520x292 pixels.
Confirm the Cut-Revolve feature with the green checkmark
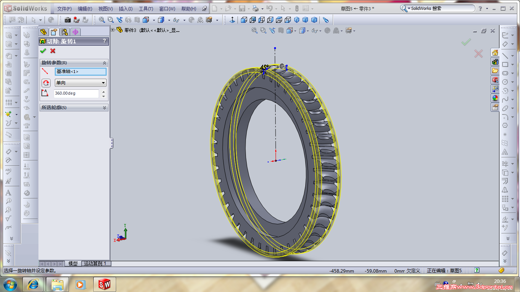[43, 51]
